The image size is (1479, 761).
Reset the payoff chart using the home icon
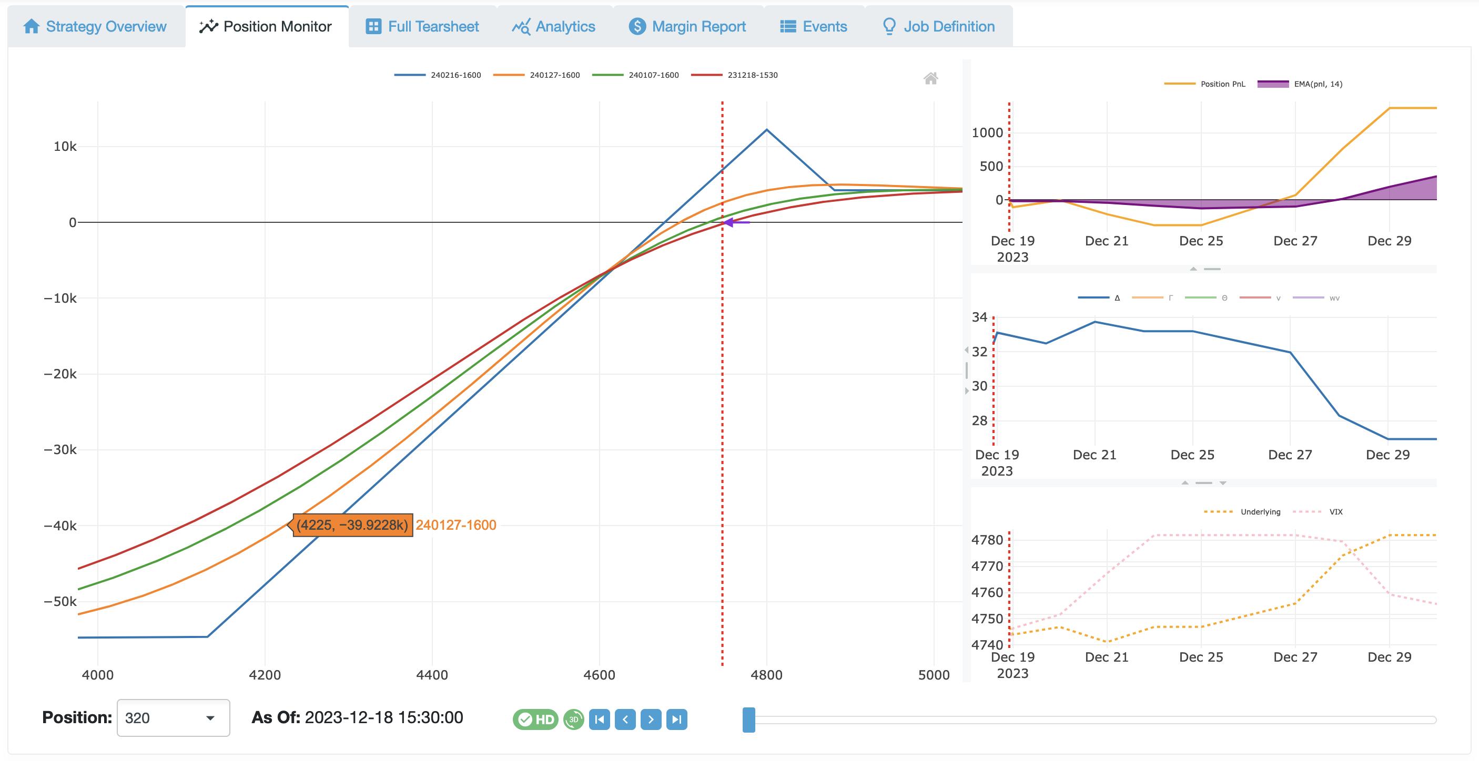tap(931, 78)
